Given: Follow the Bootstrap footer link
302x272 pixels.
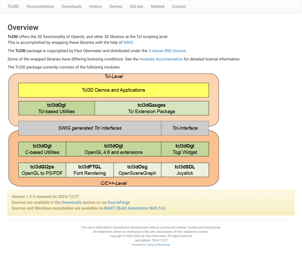Looking at the screenshot, I should (164, 245).
